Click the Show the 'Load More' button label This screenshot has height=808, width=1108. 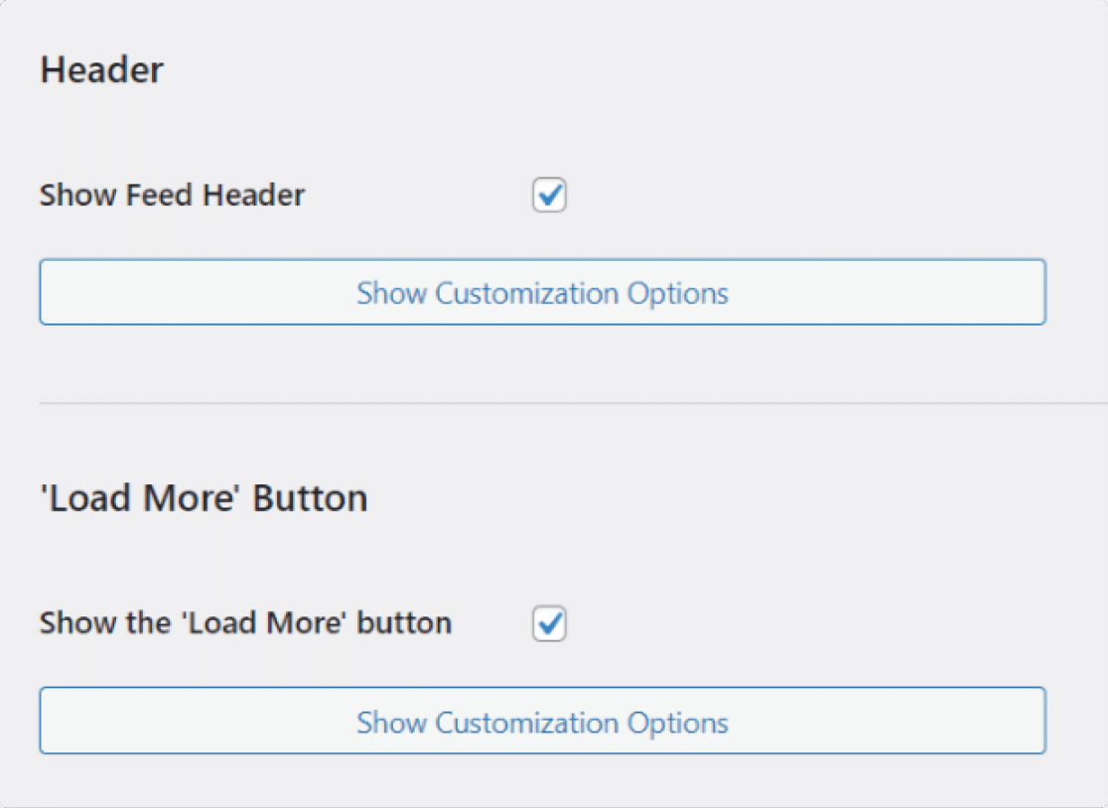245,623
